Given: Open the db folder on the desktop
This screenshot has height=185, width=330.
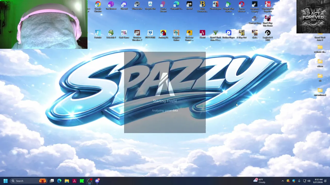Looking at the screenshot, I should pos(320,77).
